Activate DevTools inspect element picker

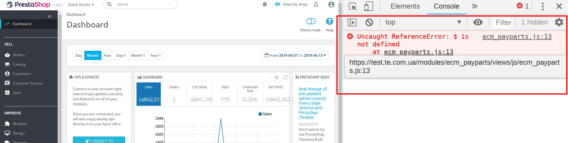tap(353, 6)
